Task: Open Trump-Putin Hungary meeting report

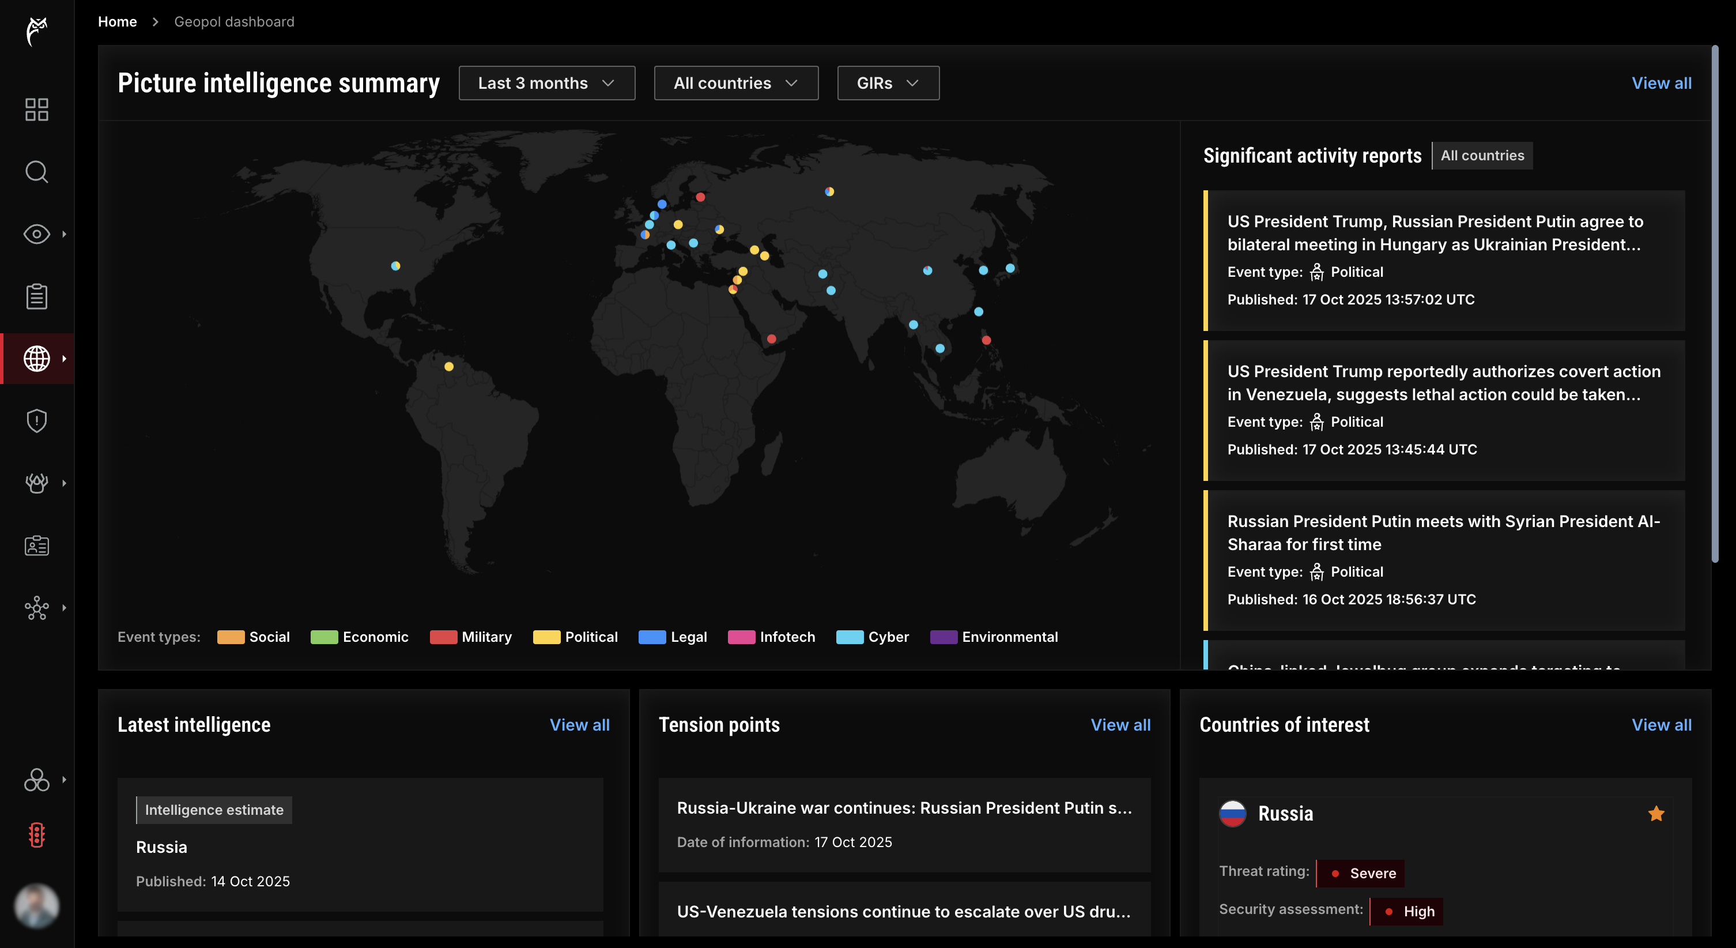Action: pos(1444,260)
